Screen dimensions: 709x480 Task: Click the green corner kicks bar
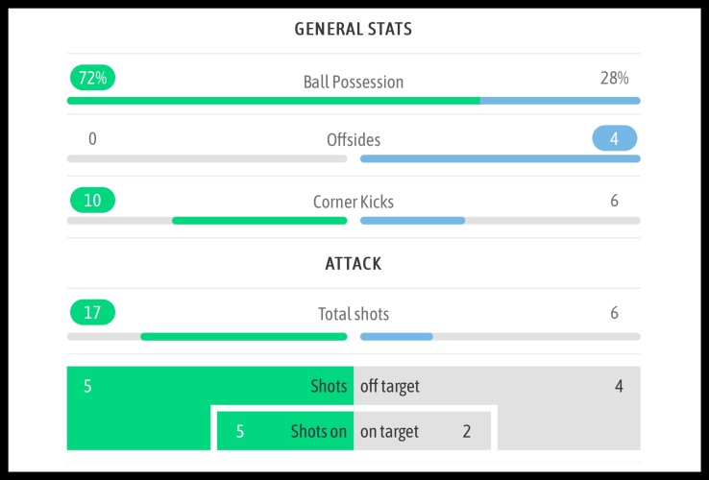(x=259, y=221)
